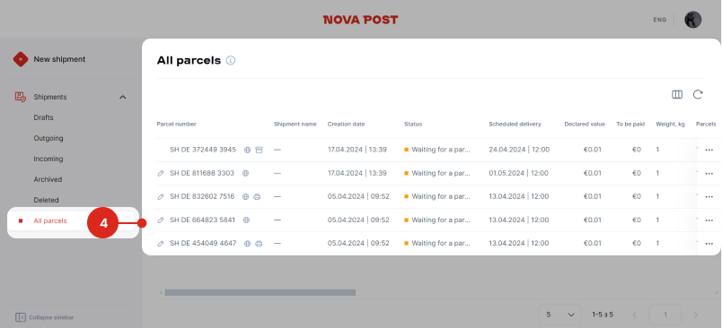Click globe icon on parcel 664823 5841
The image size is (722, 328).
tap(246, 220)
